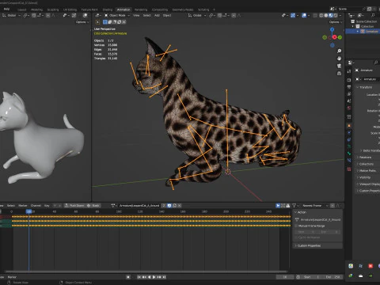The height and width of the screenshot is (285, 380).
Task: Click the select box tool icon
Action: pyautogui.click(x=97, y=22)
